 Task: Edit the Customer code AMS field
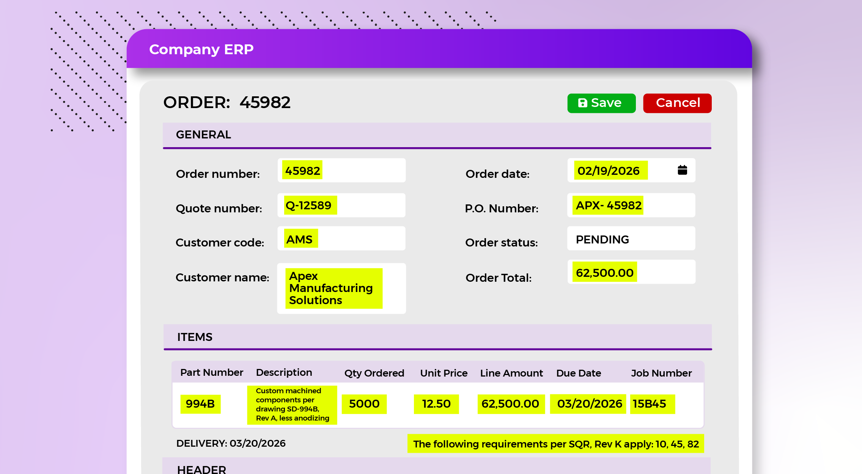[x=341, y=239]
